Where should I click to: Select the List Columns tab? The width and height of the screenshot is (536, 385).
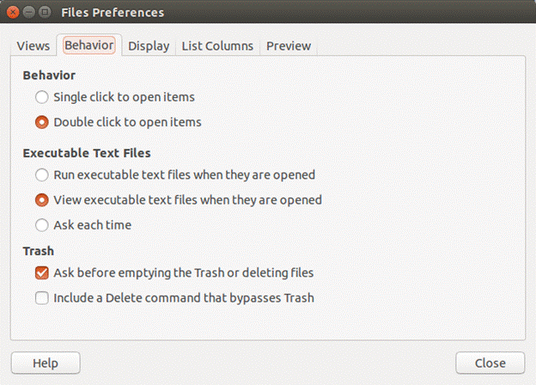217,46
